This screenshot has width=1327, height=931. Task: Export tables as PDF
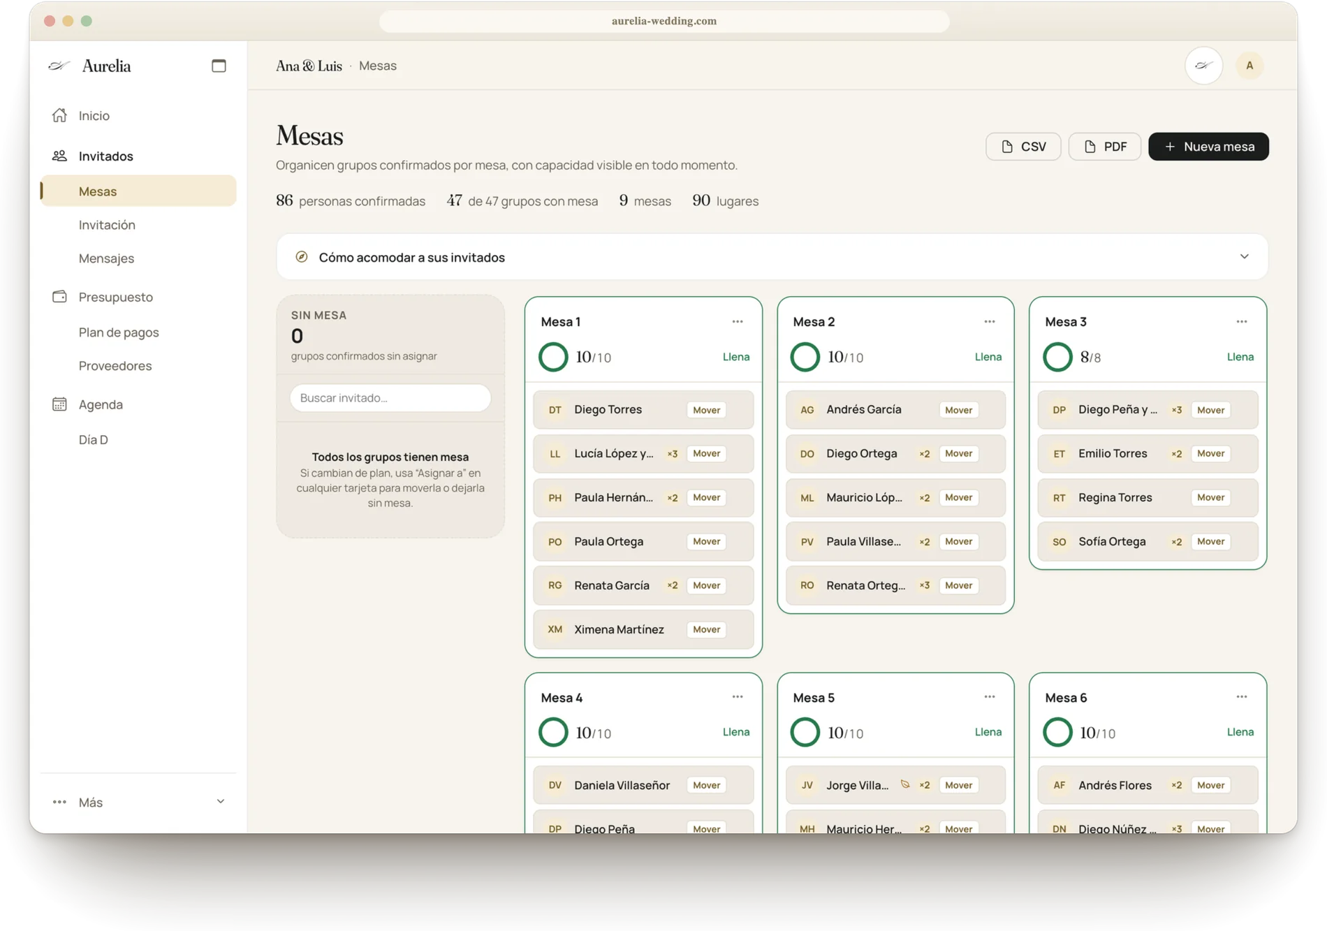[1104, 147]
